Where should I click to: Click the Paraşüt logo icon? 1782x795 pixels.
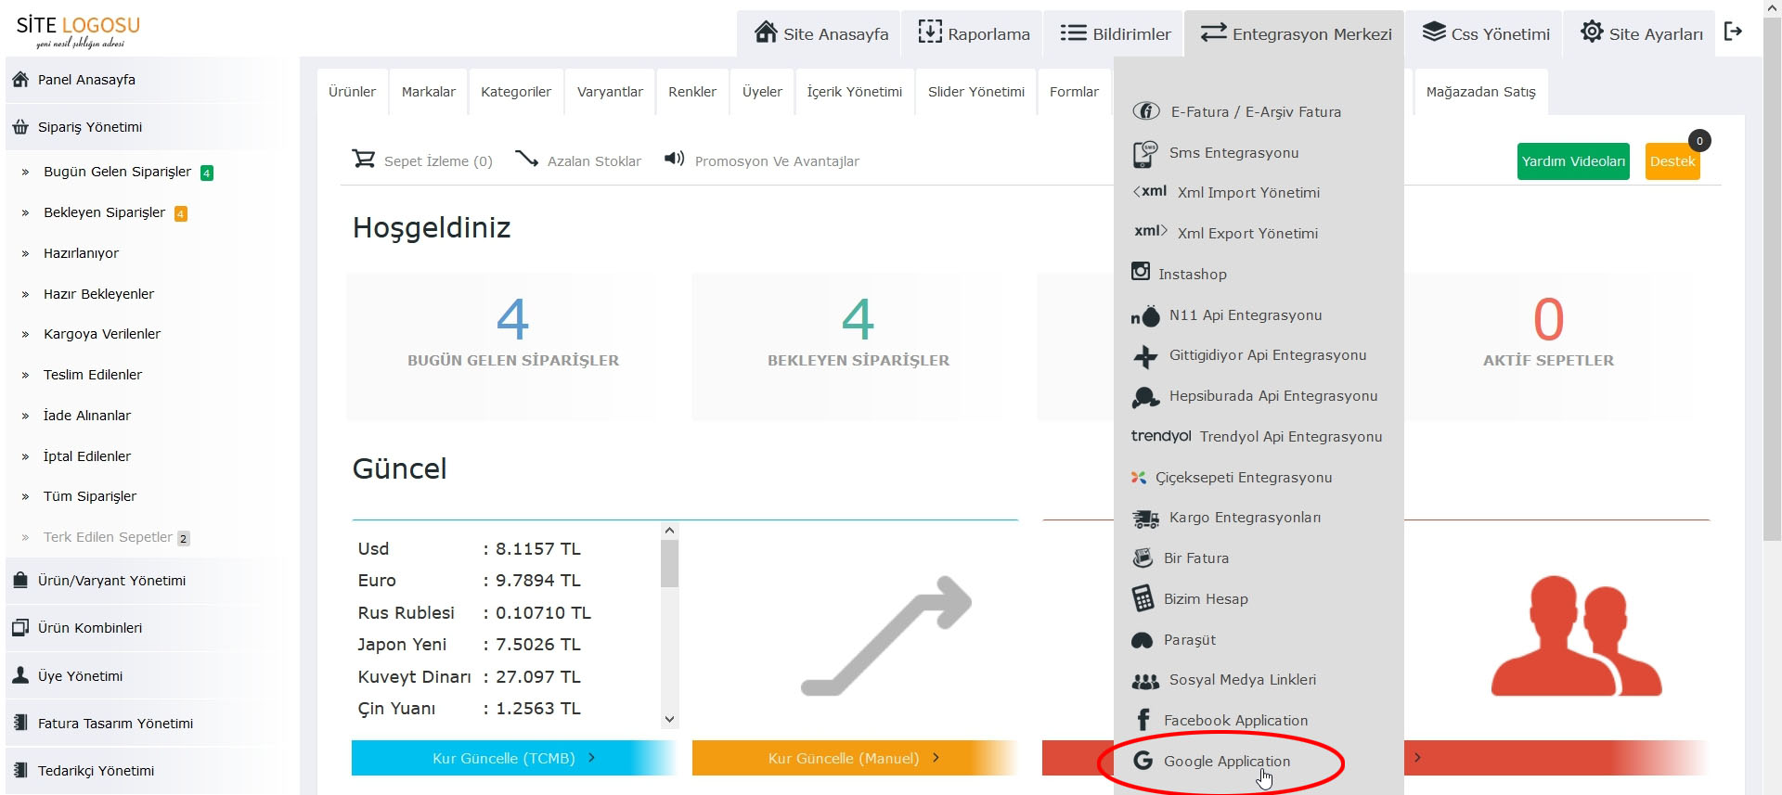point(1142,640)
